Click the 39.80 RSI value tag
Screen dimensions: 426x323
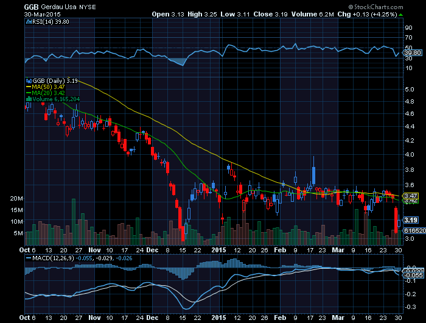413,53
